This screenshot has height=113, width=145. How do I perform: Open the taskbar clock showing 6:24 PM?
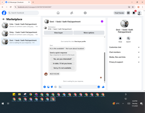(x=135, y=104)
